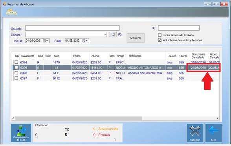This screenshot has height=146, width=231.
Task: Click scroll left arrow of the grid
Action: coord(13,118)
